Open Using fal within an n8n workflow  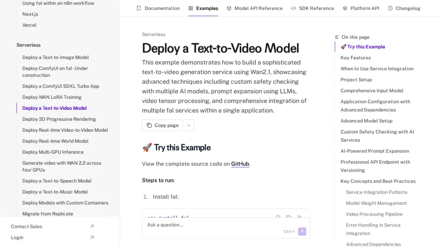58,3
